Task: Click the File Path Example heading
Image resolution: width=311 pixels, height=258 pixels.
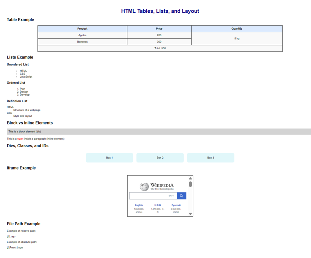Action: (24, 224)
